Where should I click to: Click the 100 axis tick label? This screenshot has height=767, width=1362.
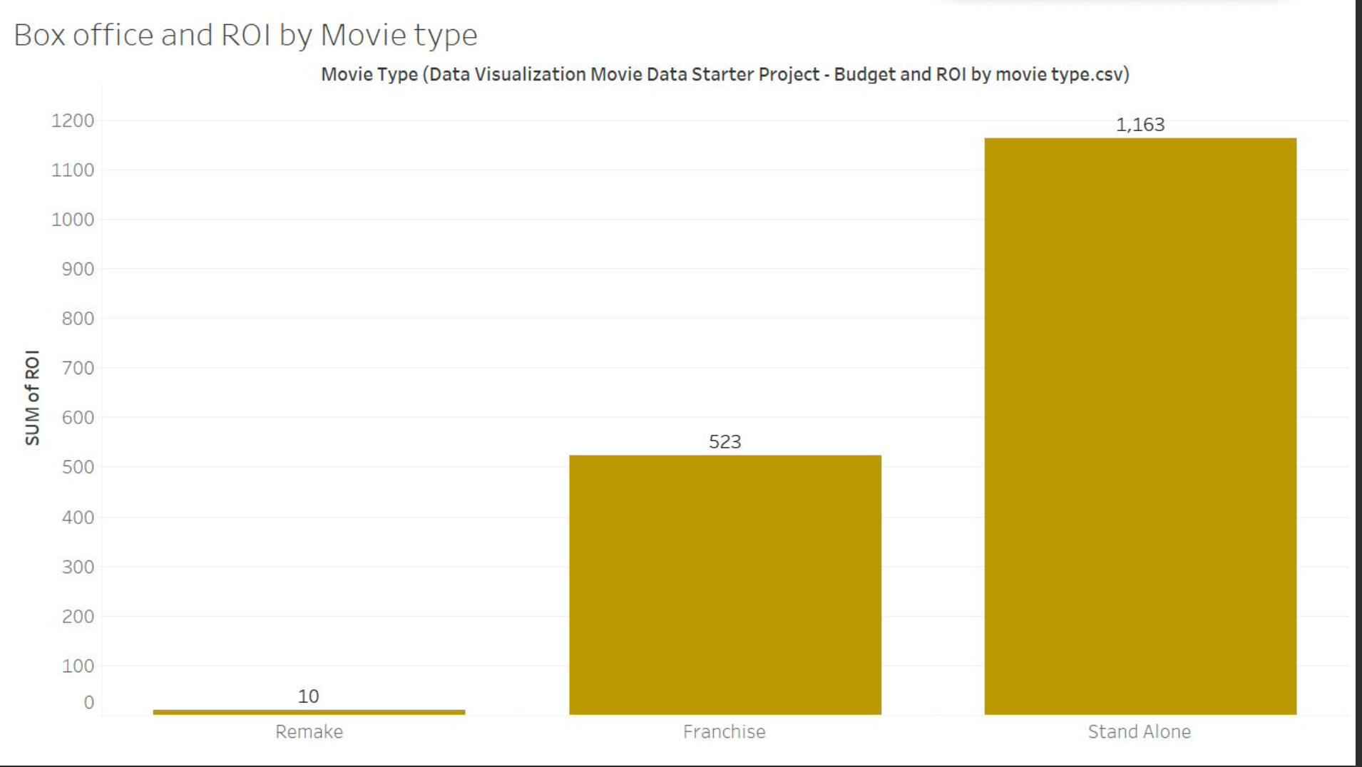pos(78,666)
